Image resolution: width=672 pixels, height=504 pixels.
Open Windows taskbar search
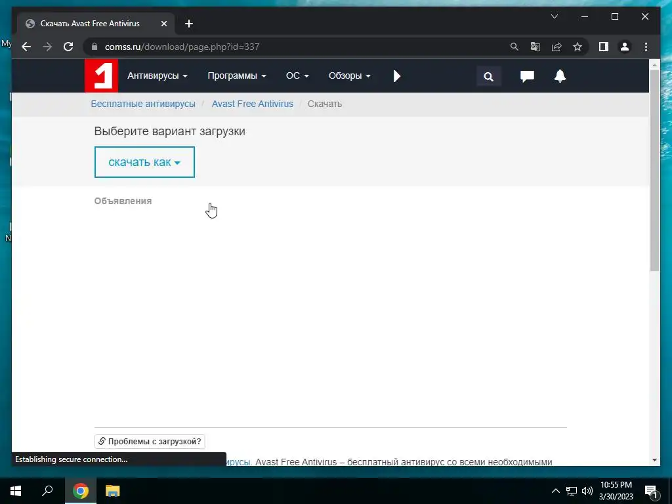(47, 491)
